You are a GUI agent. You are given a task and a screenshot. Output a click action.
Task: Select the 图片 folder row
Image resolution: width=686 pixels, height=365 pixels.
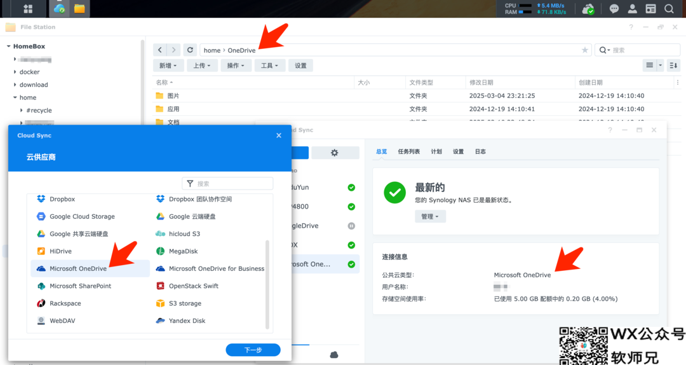click(x=417, y=95)
